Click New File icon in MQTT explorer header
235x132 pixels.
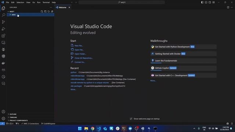click(x=41, y=11)
